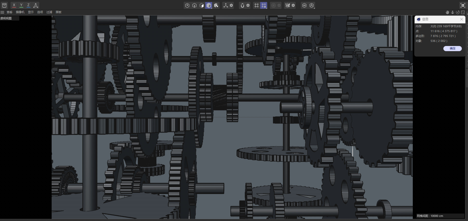Select Polygons mode icon

(x=202, y=5)
